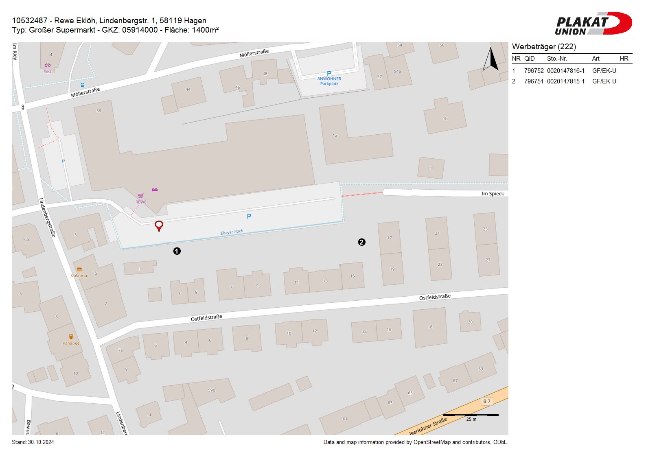Screen dimensions: 646x457
Task: Click the Föst optician glasses icon
Action: tap(48, 65)
